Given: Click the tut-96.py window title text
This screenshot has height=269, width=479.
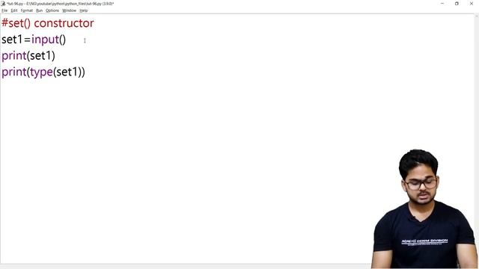Looking at the screenshot, I should tap(60, 4).
